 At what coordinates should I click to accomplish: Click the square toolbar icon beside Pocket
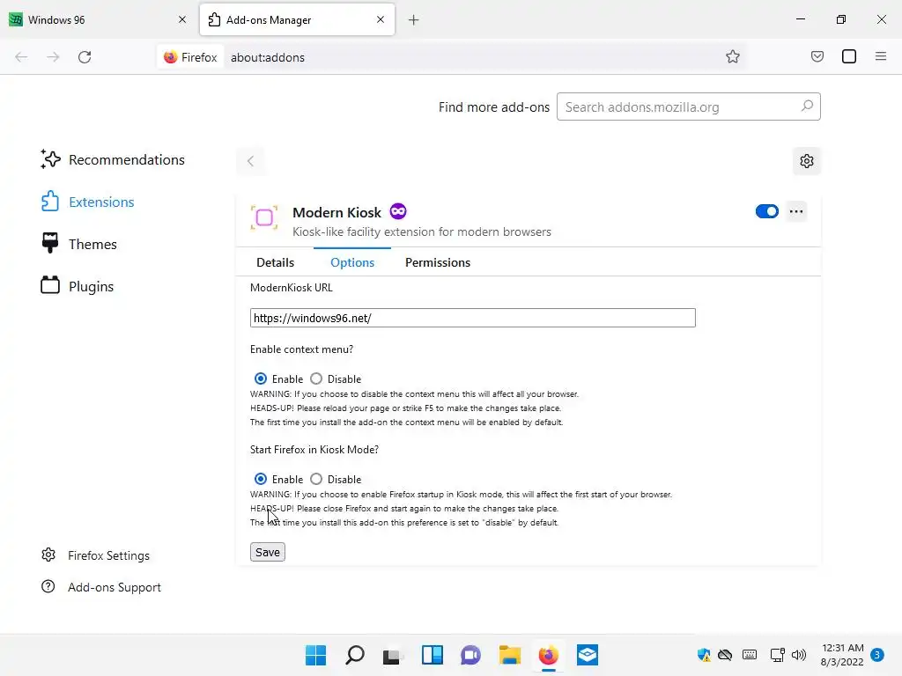tap(848, 57)
